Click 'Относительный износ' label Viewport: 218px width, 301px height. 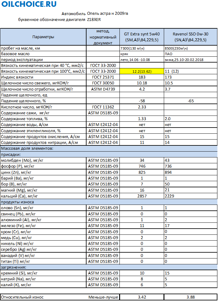coord(22,297)
